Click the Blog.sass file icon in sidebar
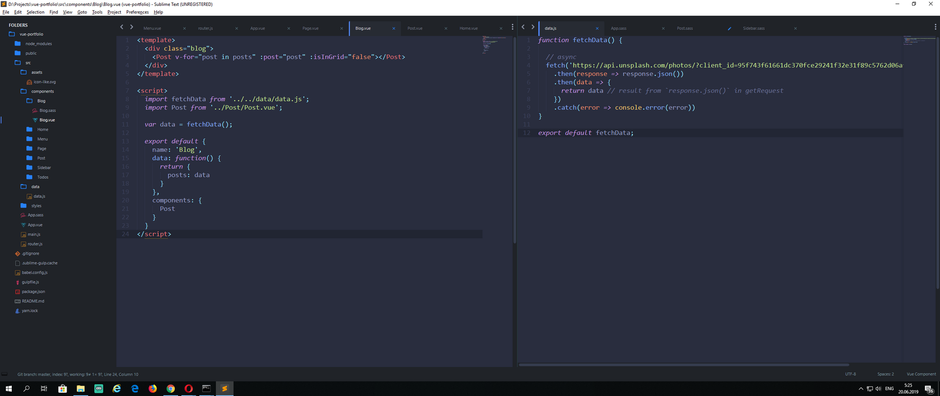 coord(35,110)
